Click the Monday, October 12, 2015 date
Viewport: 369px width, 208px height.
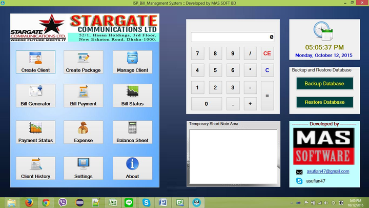(x=324, y=55)
